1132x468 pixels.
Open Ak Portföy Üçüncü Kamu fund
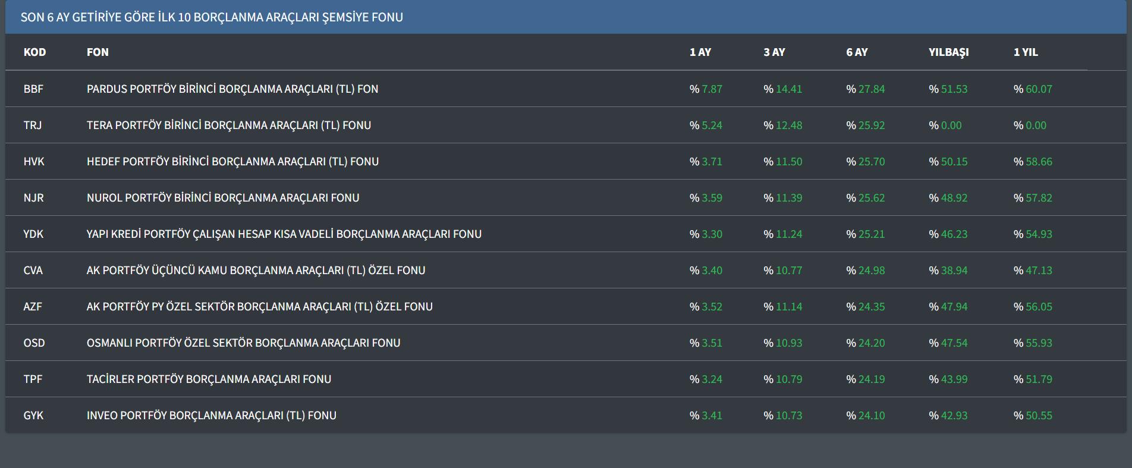pyautogui.click(x=256, y=271)
